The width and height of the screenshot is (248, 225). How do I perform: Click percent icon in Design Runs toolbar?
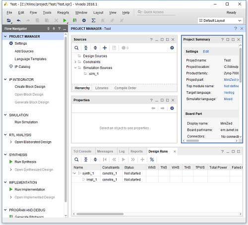click(152, 160)
